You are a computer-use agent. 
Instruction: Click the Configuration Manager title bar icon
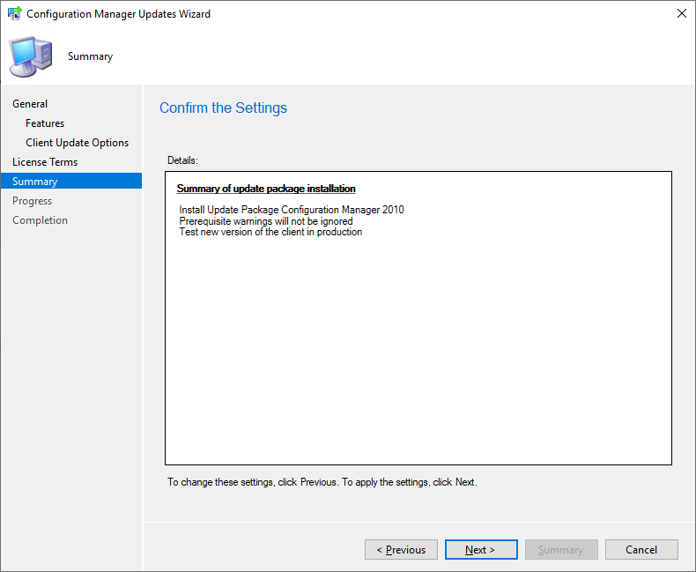(x=15, y=14)
